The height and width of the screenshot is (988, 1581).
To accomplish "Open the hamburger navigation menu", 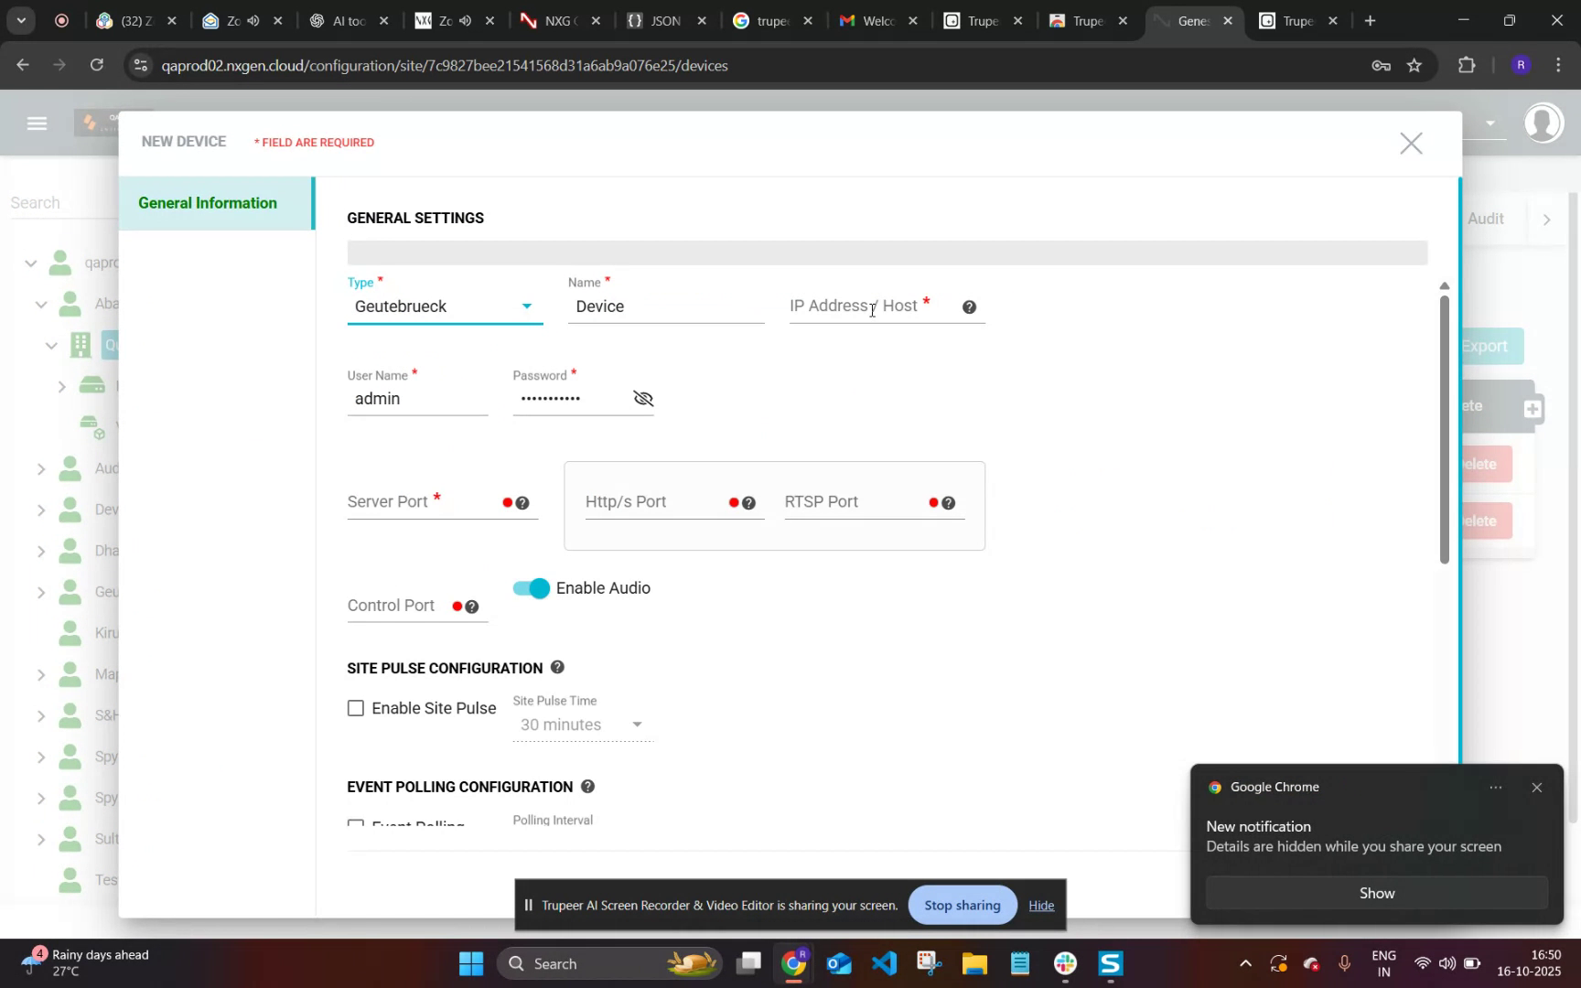I will (x=37, y=123).
